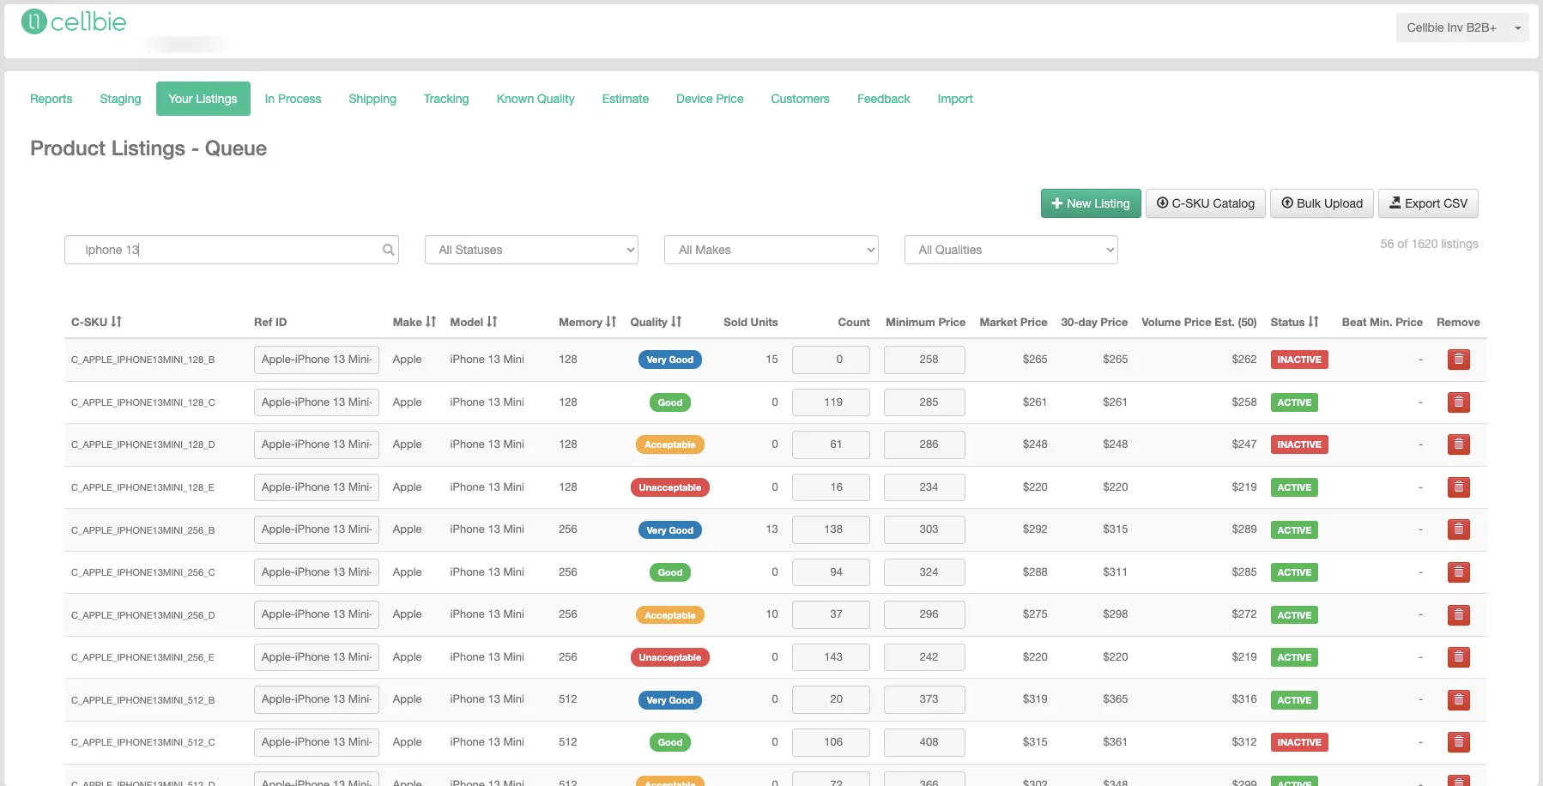1543x786 pixels.
Task: Trash the C_APPLE_IPHONE13MINI_256_C listing
Action: (x=1458, y=572)
